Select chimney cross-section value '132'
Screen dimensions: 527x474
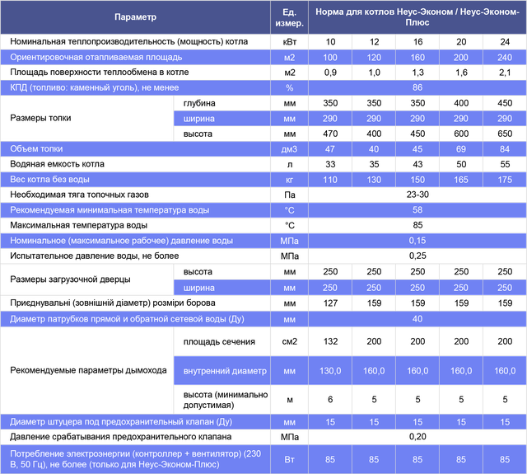330,341
